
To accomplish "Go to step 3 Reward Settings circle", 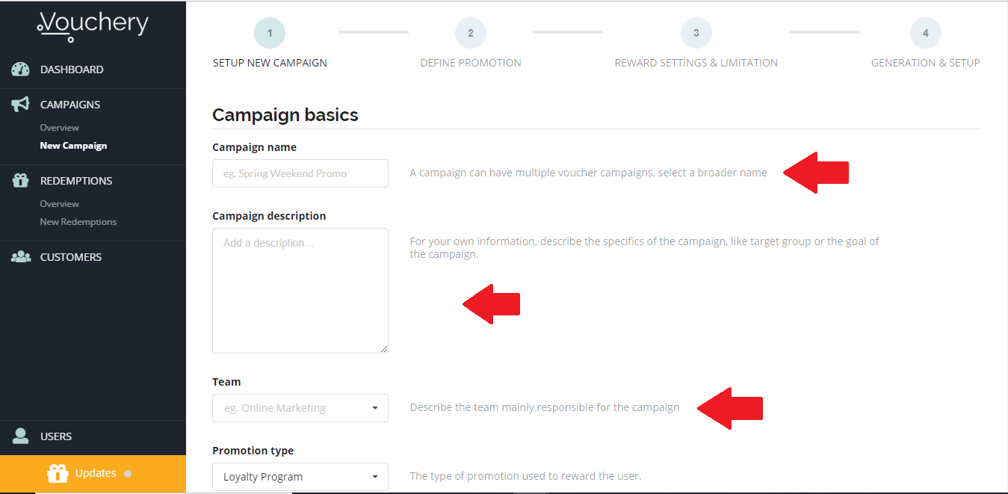I will pos(696,33).
